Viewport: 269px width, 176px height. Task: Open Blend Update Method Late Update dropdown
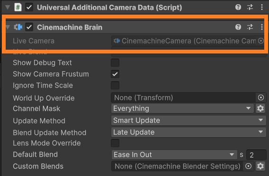188,132
